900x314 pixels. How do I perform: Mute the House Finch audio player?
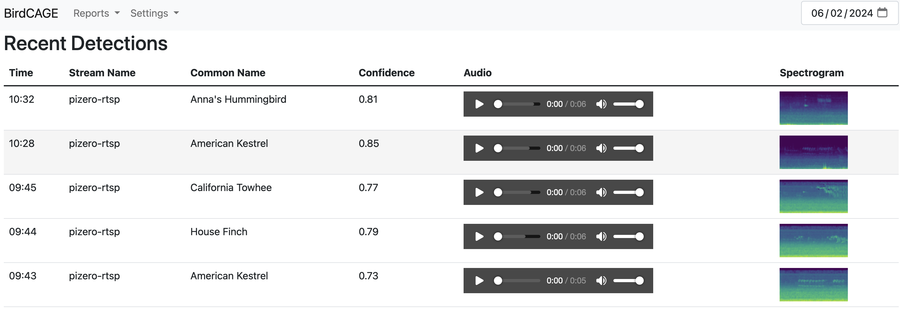pos(601,237)
